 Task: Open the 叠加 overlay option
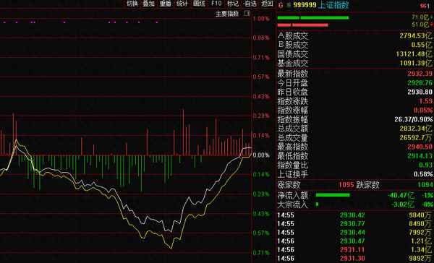click(148, 4)
